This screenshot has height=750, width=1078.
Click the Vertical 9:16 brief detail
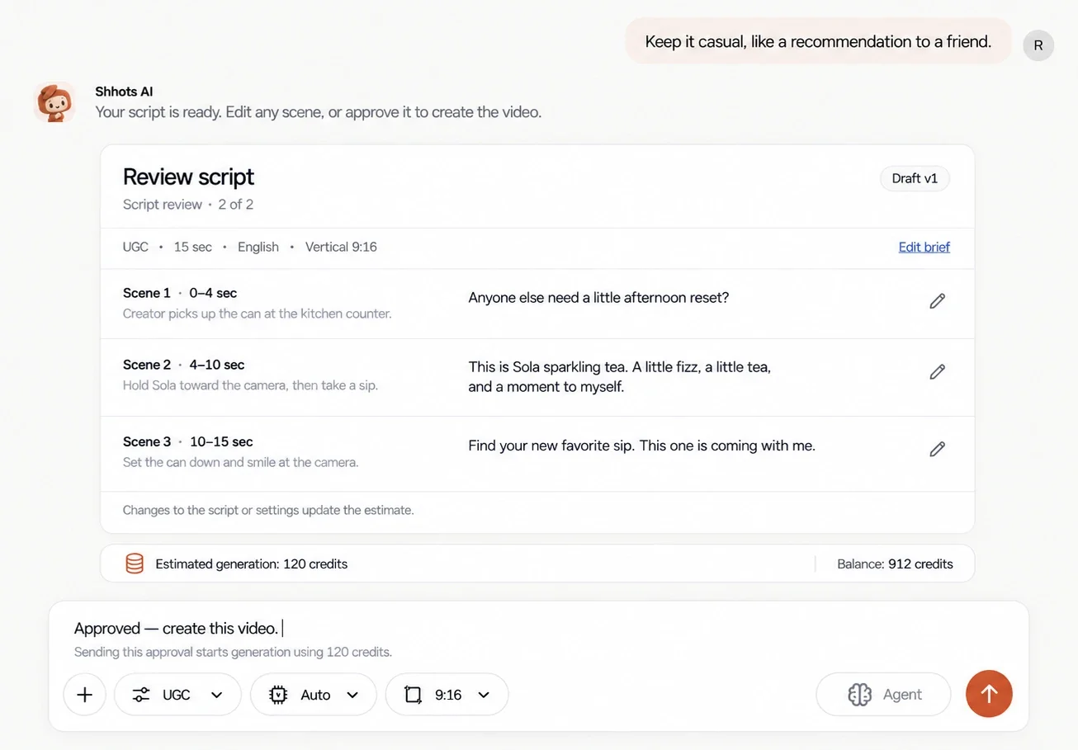coord(341,247)
